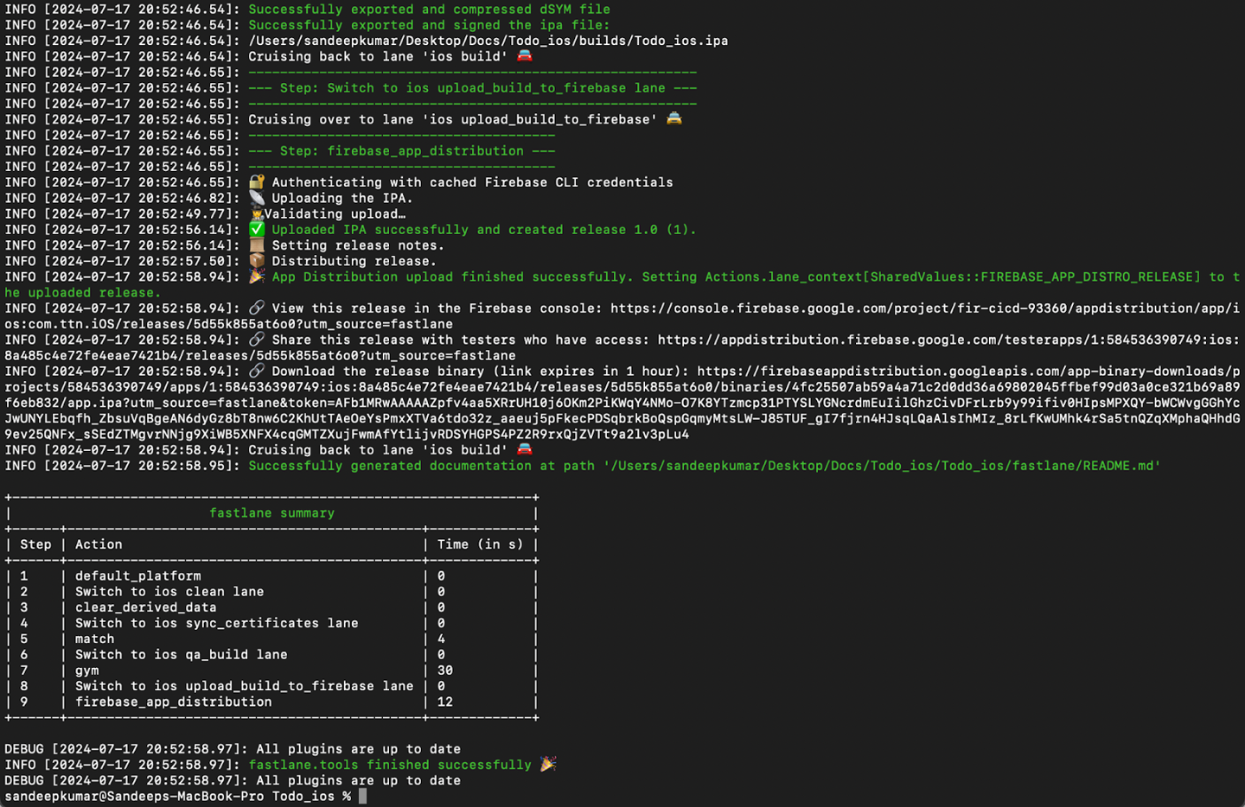Viewport: 1245px width, 807px height.
Task: Click step number 9 in the firebase_app_distribution row
Action: pos(24,702)
